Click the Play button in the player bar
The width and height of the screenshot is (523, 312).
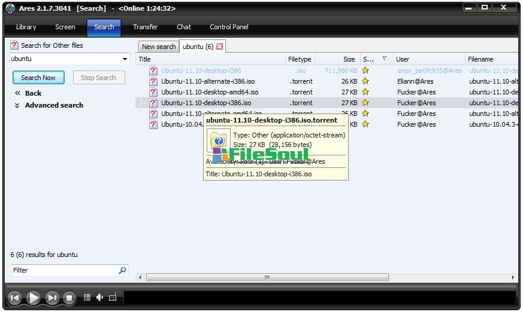[34, 297]
